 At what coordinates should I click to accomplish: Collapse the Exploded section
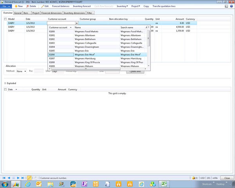click(5, 83)
